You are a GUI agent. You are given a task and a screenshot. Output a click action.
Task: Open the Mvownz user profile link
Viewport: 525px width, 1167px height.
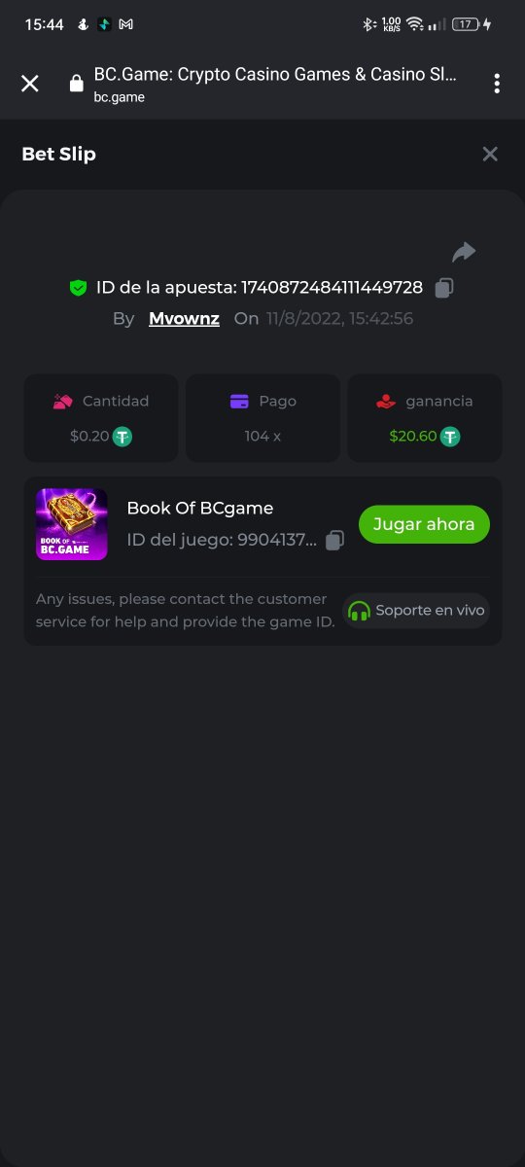click(x=184, y=318)
